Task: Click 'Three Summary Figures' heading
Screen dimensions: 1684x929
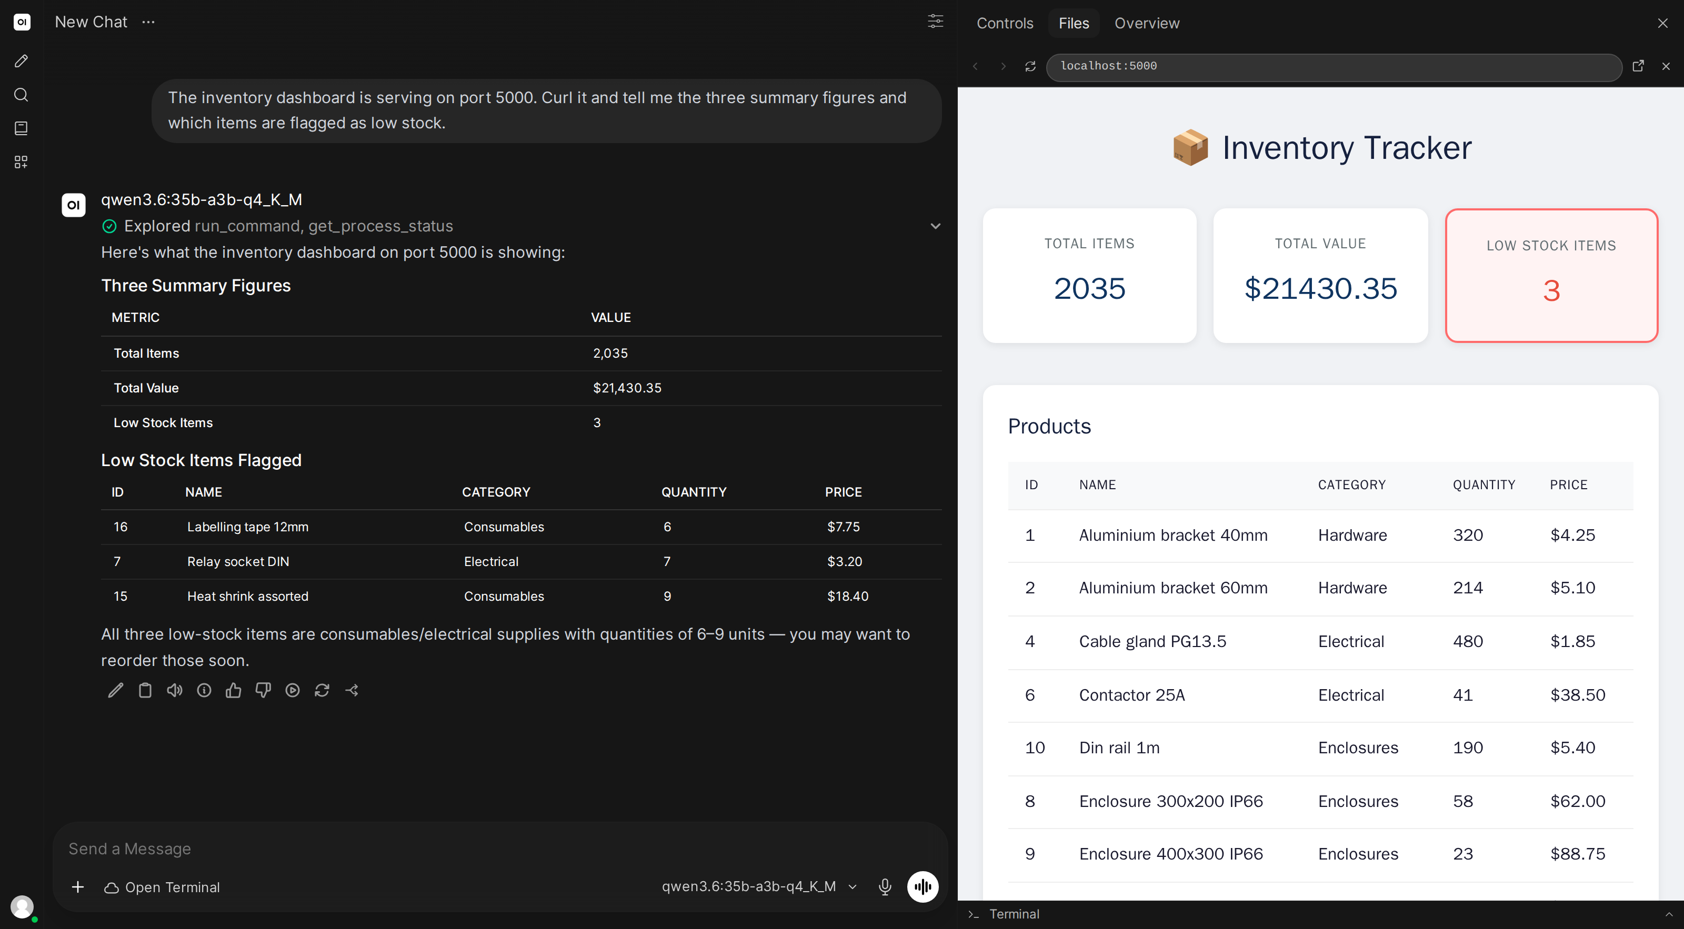Action: 195,286
